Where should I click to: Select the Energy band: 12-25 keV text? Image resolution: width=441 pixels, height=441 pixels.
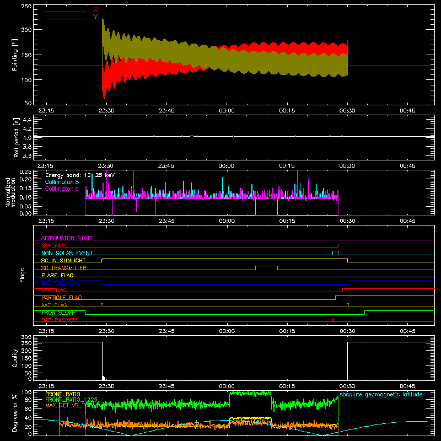pos(80,175)
